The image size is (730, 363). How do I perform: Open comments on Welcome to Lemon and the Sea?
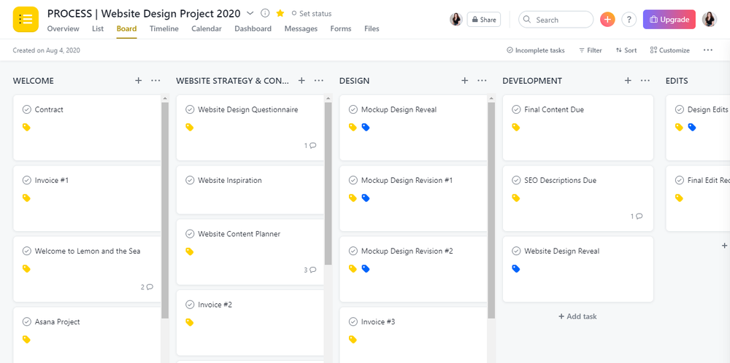(147, 287)
